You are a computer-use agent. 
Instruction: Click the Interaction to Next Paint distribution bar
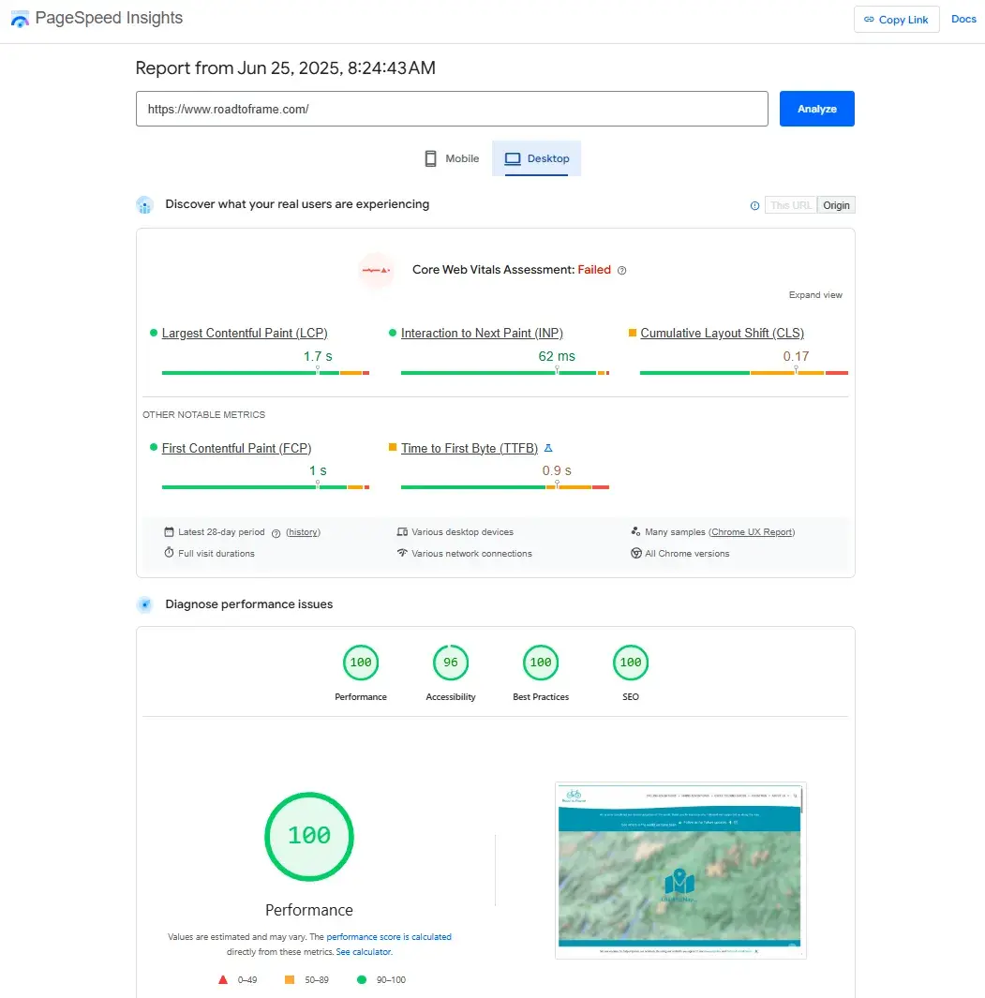click(x=504, y=373)
